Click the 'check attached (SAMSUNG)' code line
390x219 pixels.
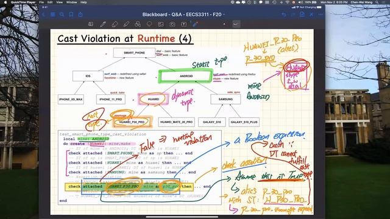click(132, 172)
